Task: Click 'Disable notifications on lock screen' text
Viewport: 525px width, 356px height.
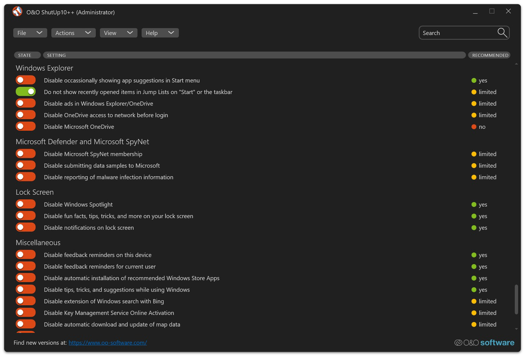Action: (x=89, y=227)
